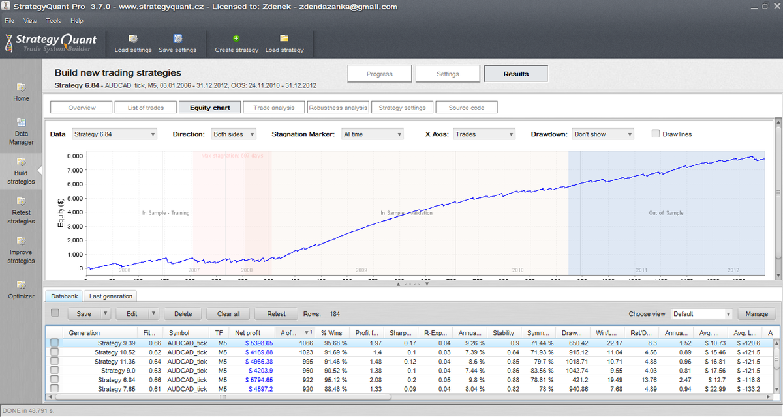
Task: Sort by the Symbol column header
Action: (x=187, y=332)
